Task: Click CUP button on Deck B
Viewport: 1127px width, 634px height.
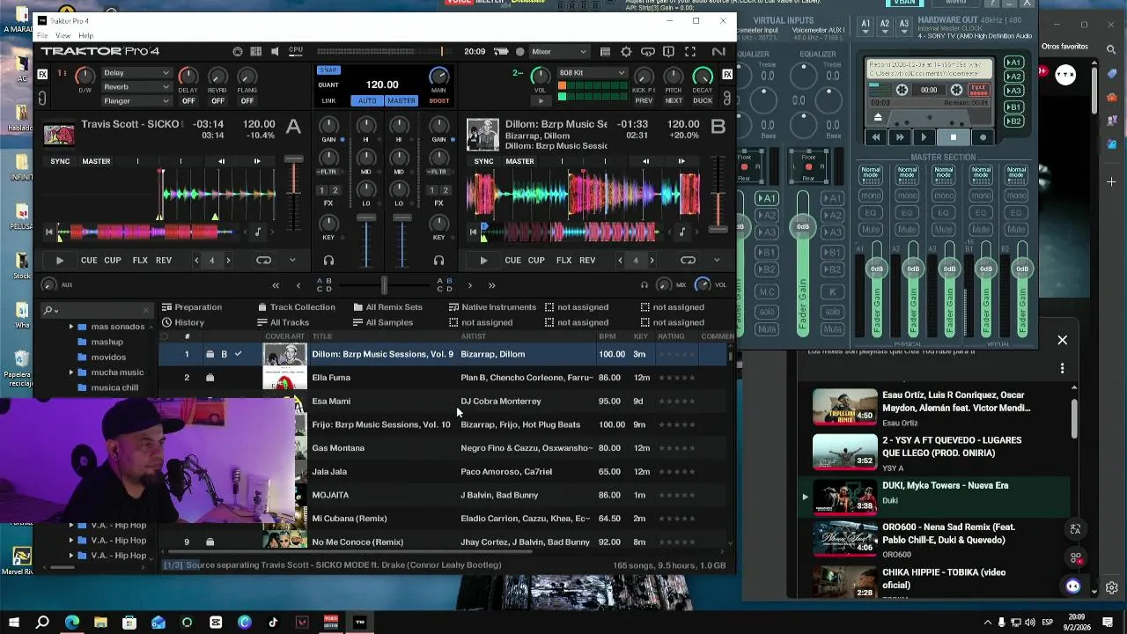Action: pos(536,261)
